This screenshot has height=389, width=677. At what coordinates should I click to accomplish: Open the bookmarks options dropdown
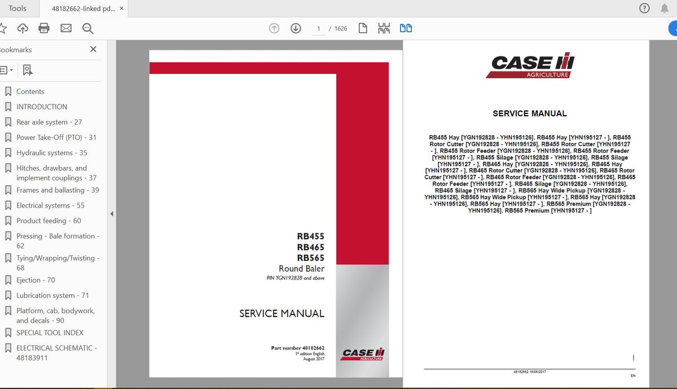tap(7, 70)
